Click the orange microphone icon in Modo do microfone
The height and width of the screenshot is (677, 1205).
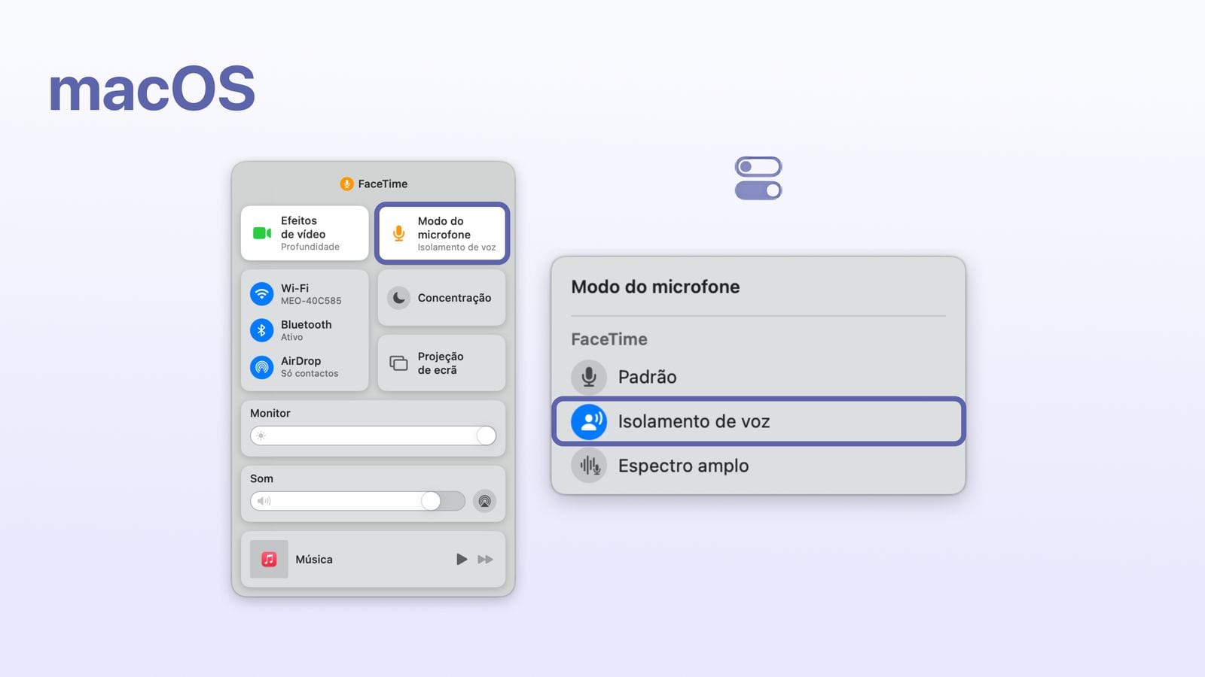point(398,233)
